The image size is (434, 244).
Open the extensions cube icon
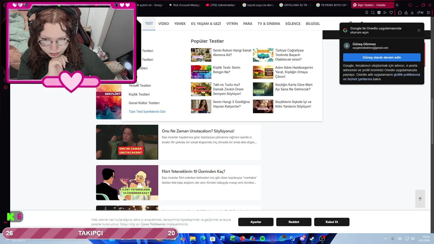400,13
